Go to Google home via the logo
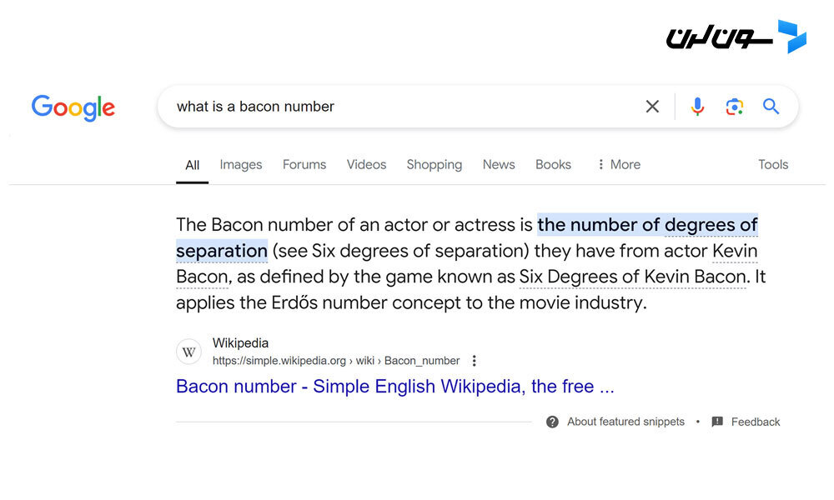 (x=73, y=107)
